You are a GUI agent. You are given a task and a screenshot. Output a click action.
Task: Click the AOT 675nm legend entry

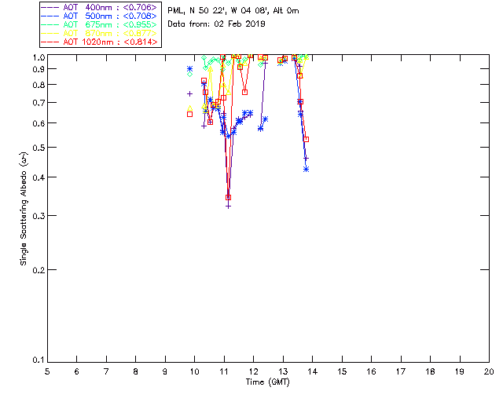(100, 24)
